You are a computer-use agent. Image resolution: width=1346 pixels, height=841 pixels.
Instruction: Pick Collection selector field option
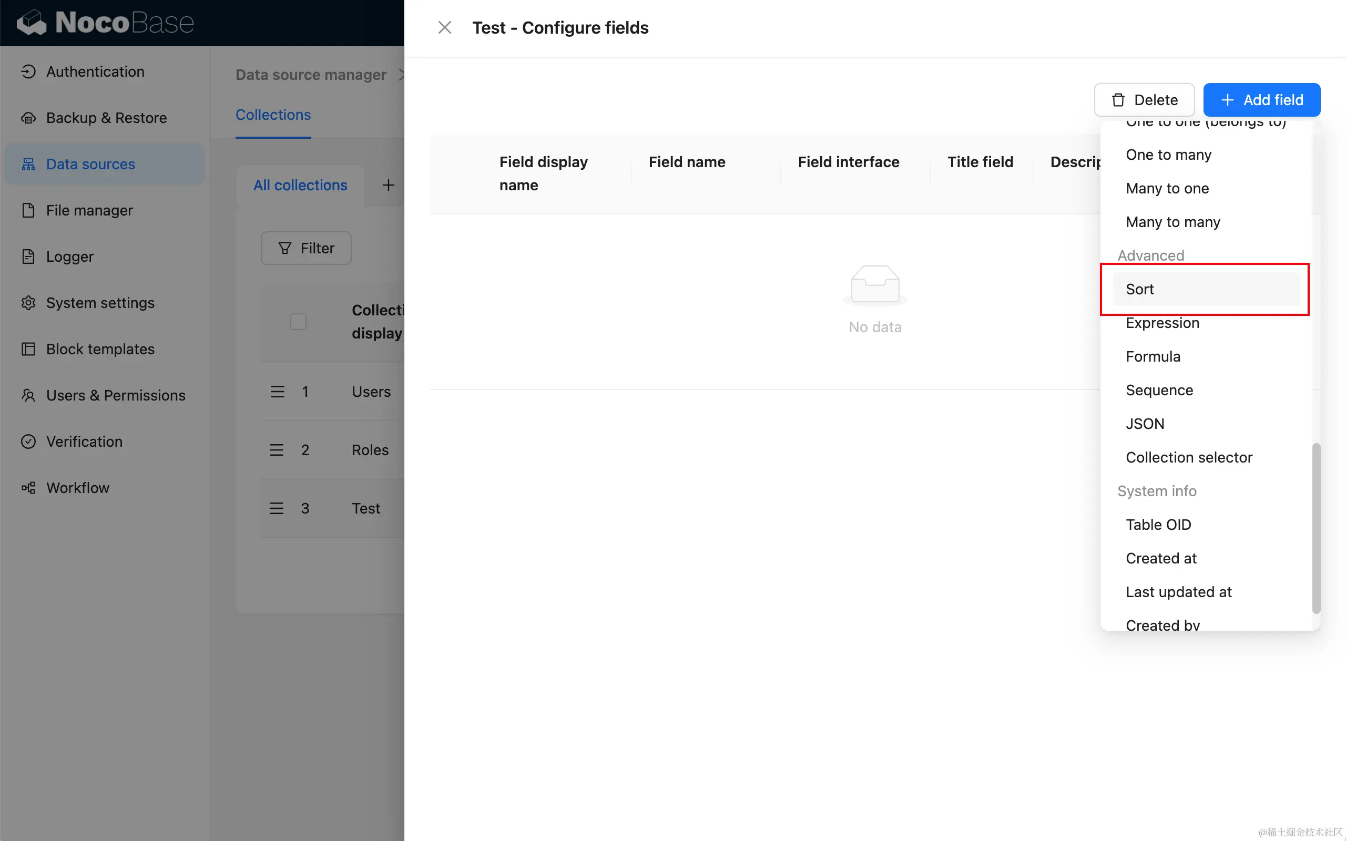(1189, 457)
